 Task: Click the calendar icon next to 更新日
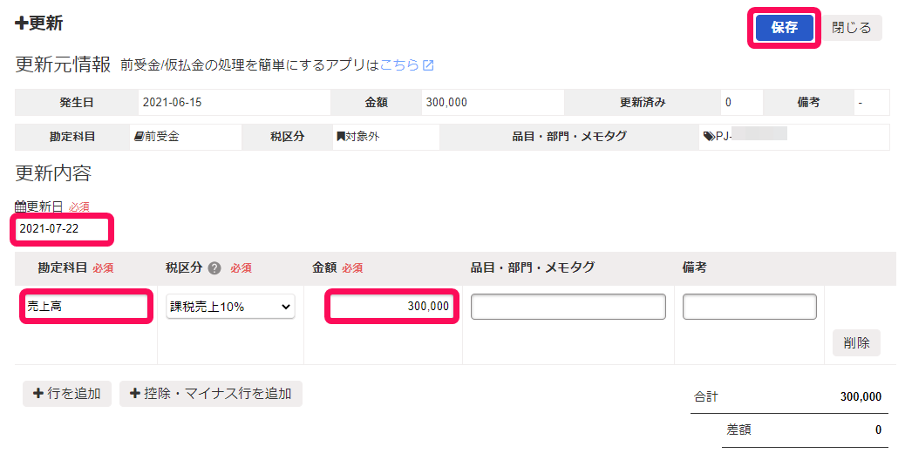tap(20, 206)
